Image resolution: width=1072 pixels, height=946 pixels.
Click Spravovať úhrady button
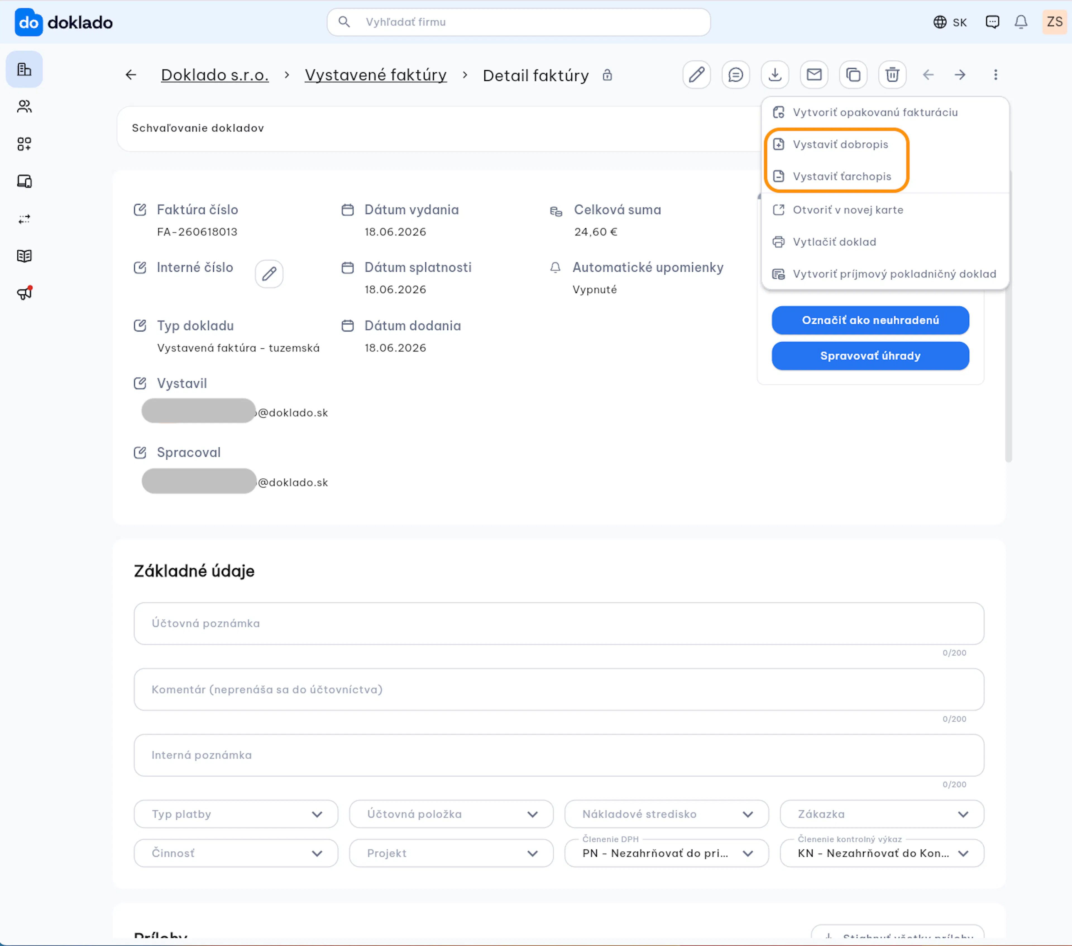(x=870, y=356)
